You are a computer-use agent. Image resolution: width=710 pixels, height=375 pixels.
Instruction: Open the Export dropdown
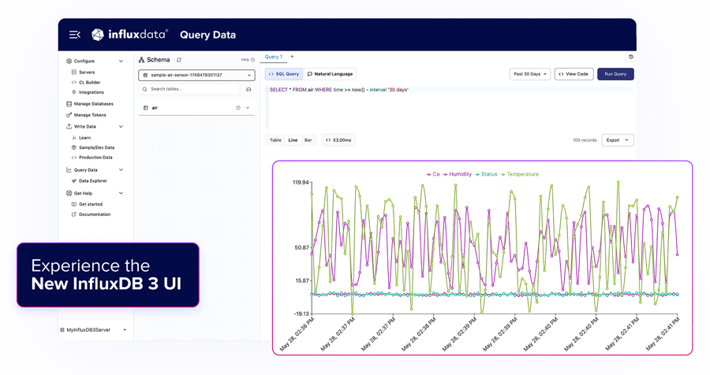point(618,140)
